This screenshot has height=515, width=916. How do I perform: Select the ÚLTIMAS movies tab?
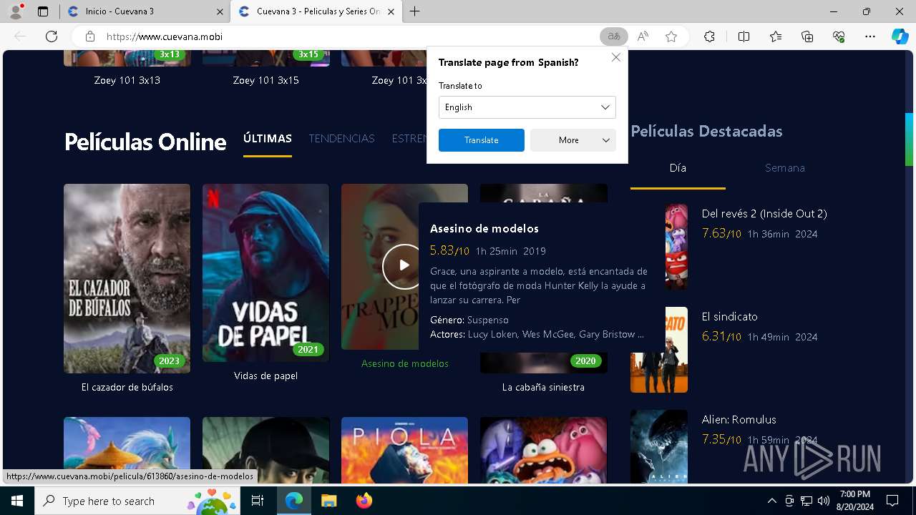click(x=268, y=138)
